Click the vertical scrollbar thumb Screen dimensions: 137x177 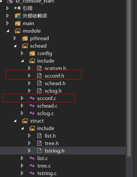coord(129,78)
